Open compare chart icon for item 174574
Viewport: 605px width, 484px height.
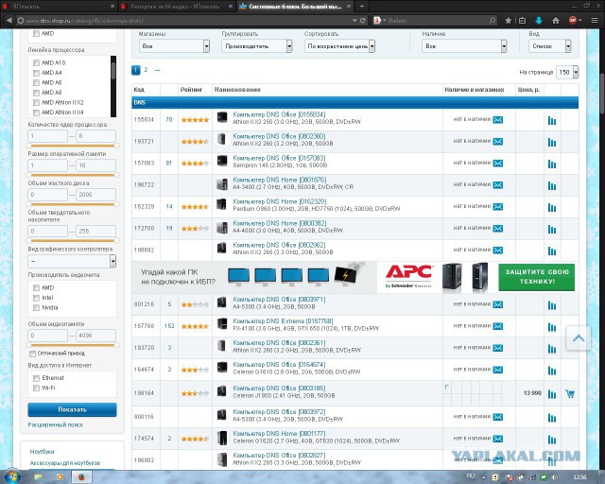pos(552,440)
